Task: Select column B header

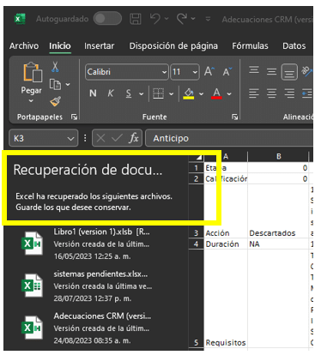Action: tap(278, 156)
